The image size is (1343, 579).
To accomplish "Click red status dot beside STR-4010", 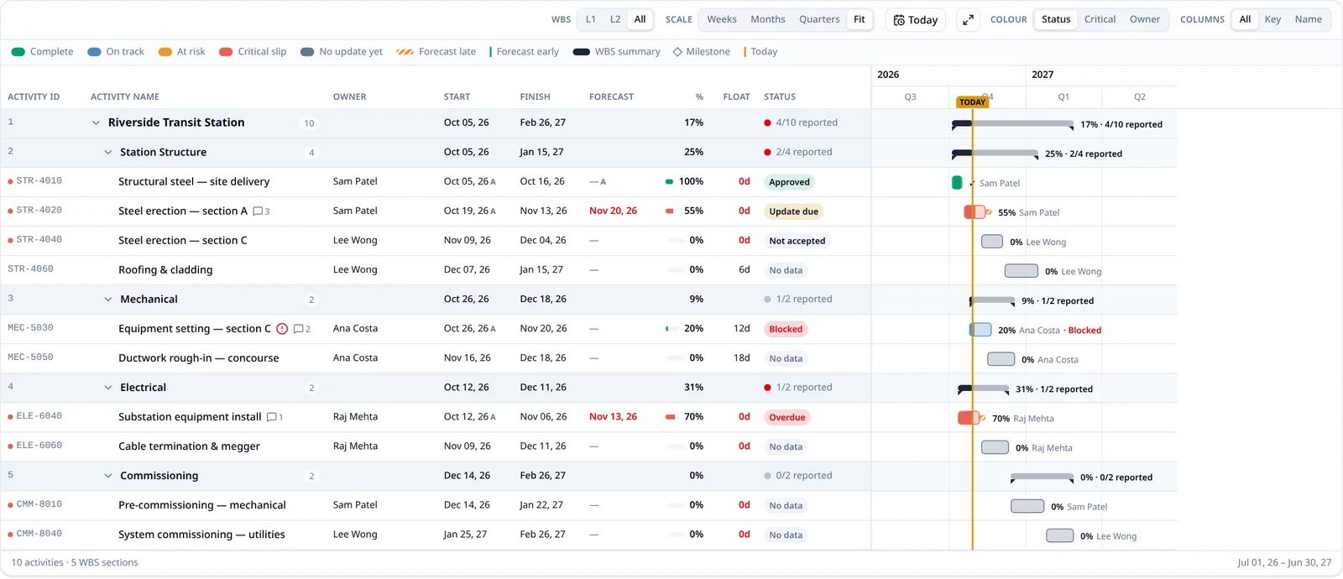I will [10, 181].
